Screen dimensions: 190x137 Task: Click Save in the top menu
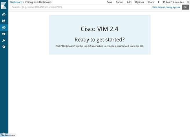pyautogui.click(x=109, y=2)
